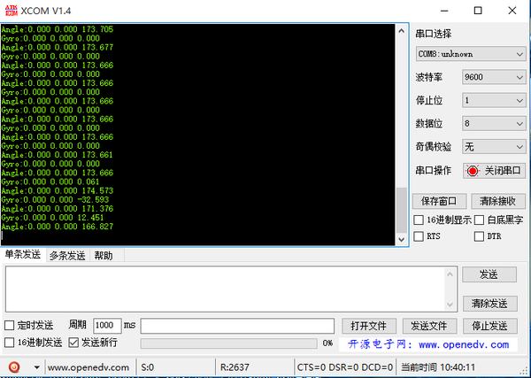Open the 停止位 stop bits dropdown
Image resolution: width=531 pixels, height=378 pixels.
coord(494,101)
